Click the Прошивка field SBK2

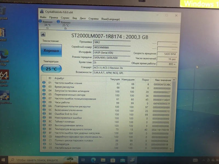tap(112, 42)
